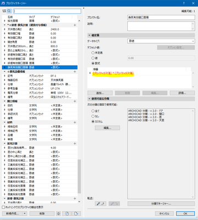Open the 分類マネージャー... button
198x220 pixels.
pos(161,204)
